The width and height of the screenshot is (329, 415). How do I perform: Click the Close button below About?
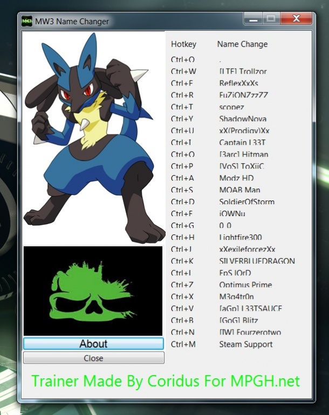pyautogui.click(x=93, y=358)
